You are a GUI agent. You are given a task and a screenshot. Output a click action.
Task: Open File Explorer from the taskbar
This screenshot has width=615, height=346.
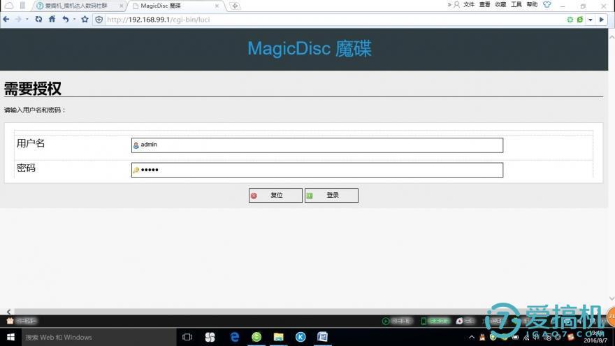pyautogui.click(x=278, y=337)
